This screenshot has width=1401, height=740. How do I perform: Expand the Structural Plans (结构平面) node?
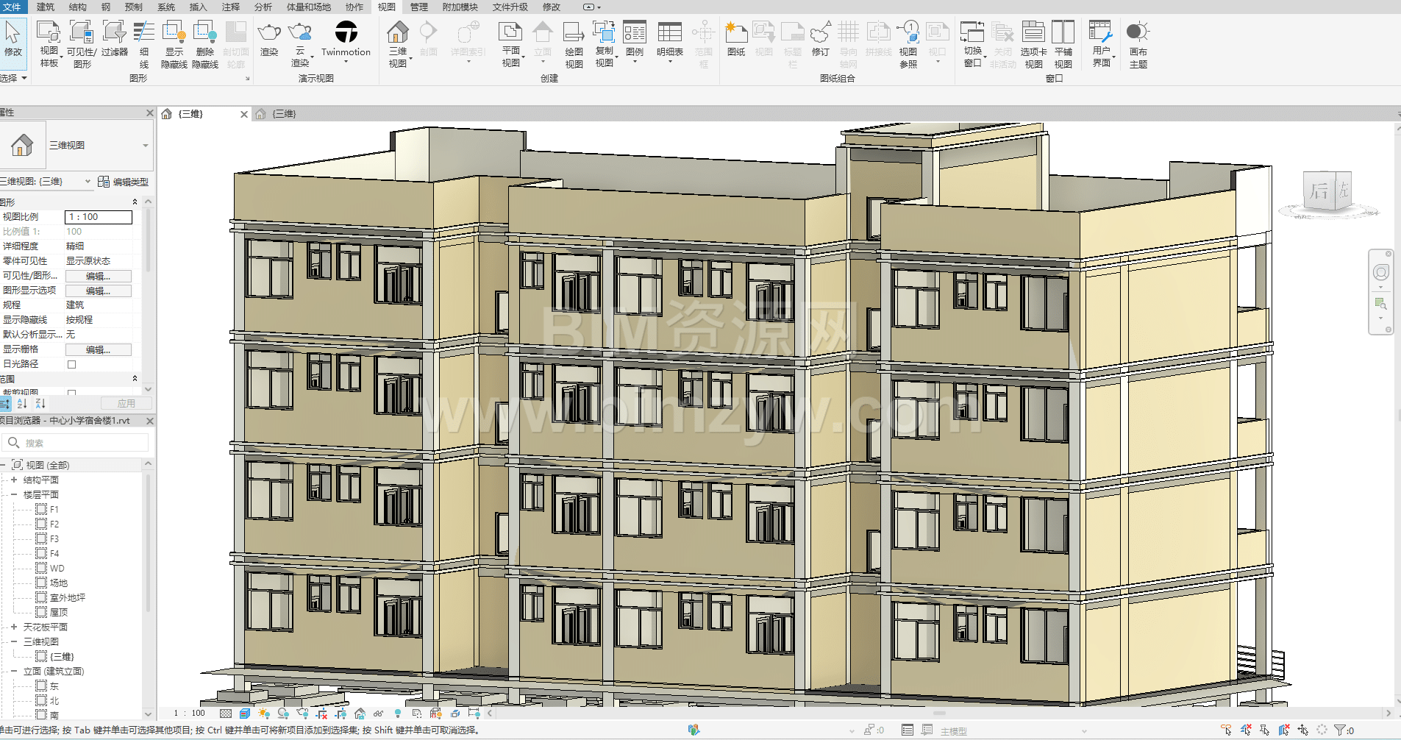pyautogui.click(x=13, y=480)
